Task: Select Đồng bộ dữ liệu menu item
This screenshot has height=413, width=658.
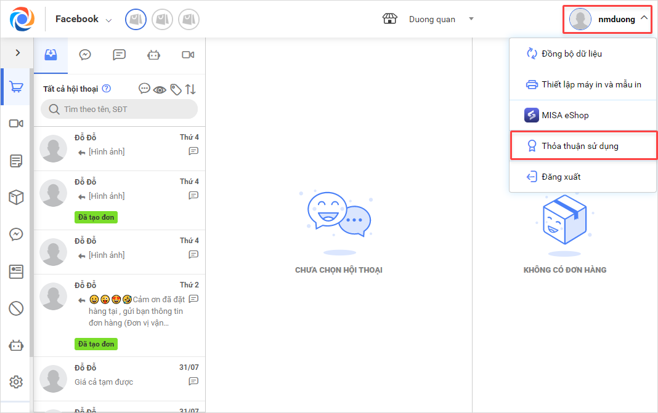Action: [583, 54]
